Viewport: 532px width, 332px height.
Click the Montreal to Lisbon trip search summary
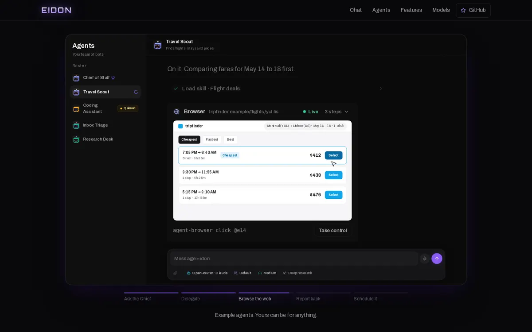[x=305, y=126]
